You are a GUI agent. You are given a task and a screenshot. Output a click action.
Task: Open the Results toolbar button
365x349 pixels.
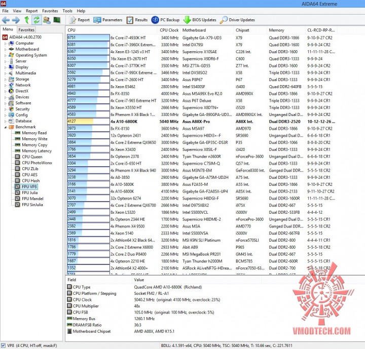click(x=137, y=20)
